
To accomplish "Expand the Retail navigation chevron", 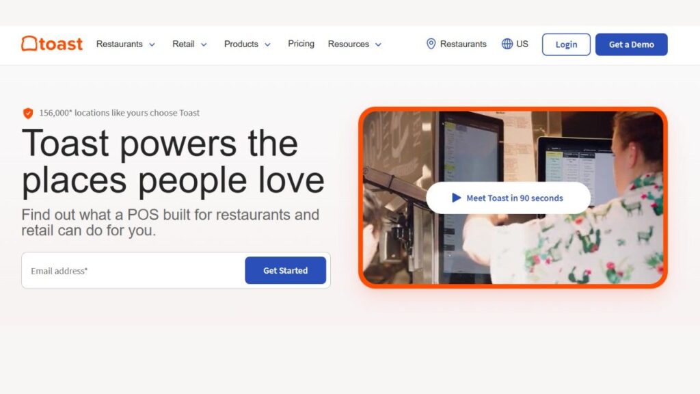I will [203, 44].
